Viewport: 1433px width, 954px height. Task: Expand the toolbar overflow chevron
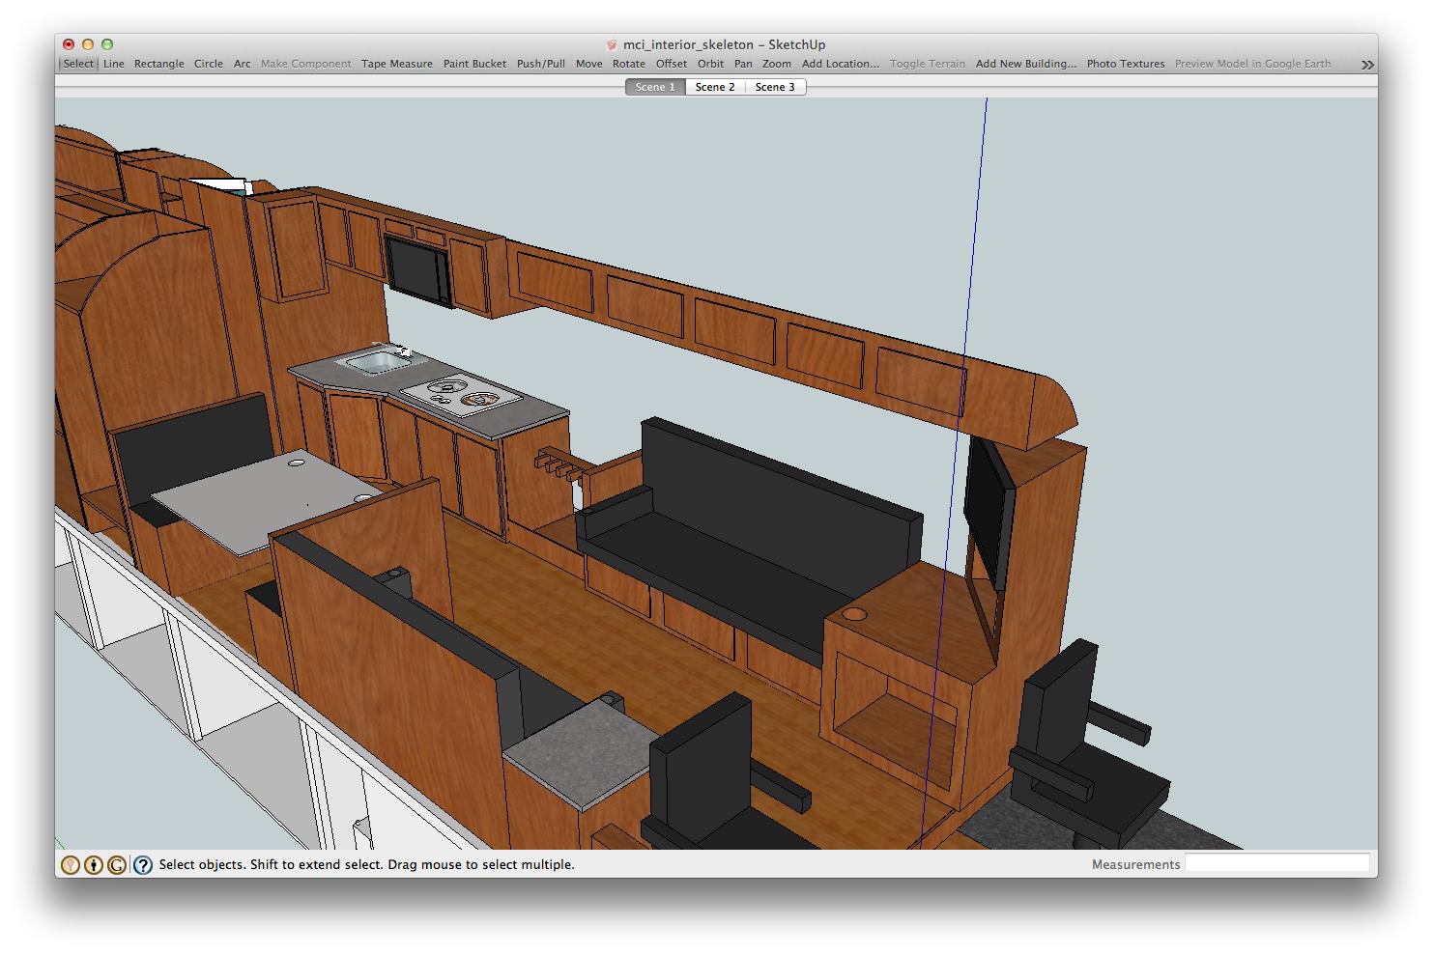pyautogui.click(x=1367, y=65)
